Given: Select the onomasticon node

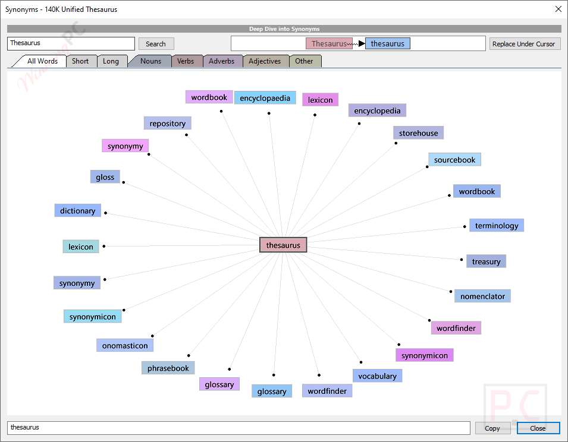Looking at the screenshot, I should [x=125, y=345].
